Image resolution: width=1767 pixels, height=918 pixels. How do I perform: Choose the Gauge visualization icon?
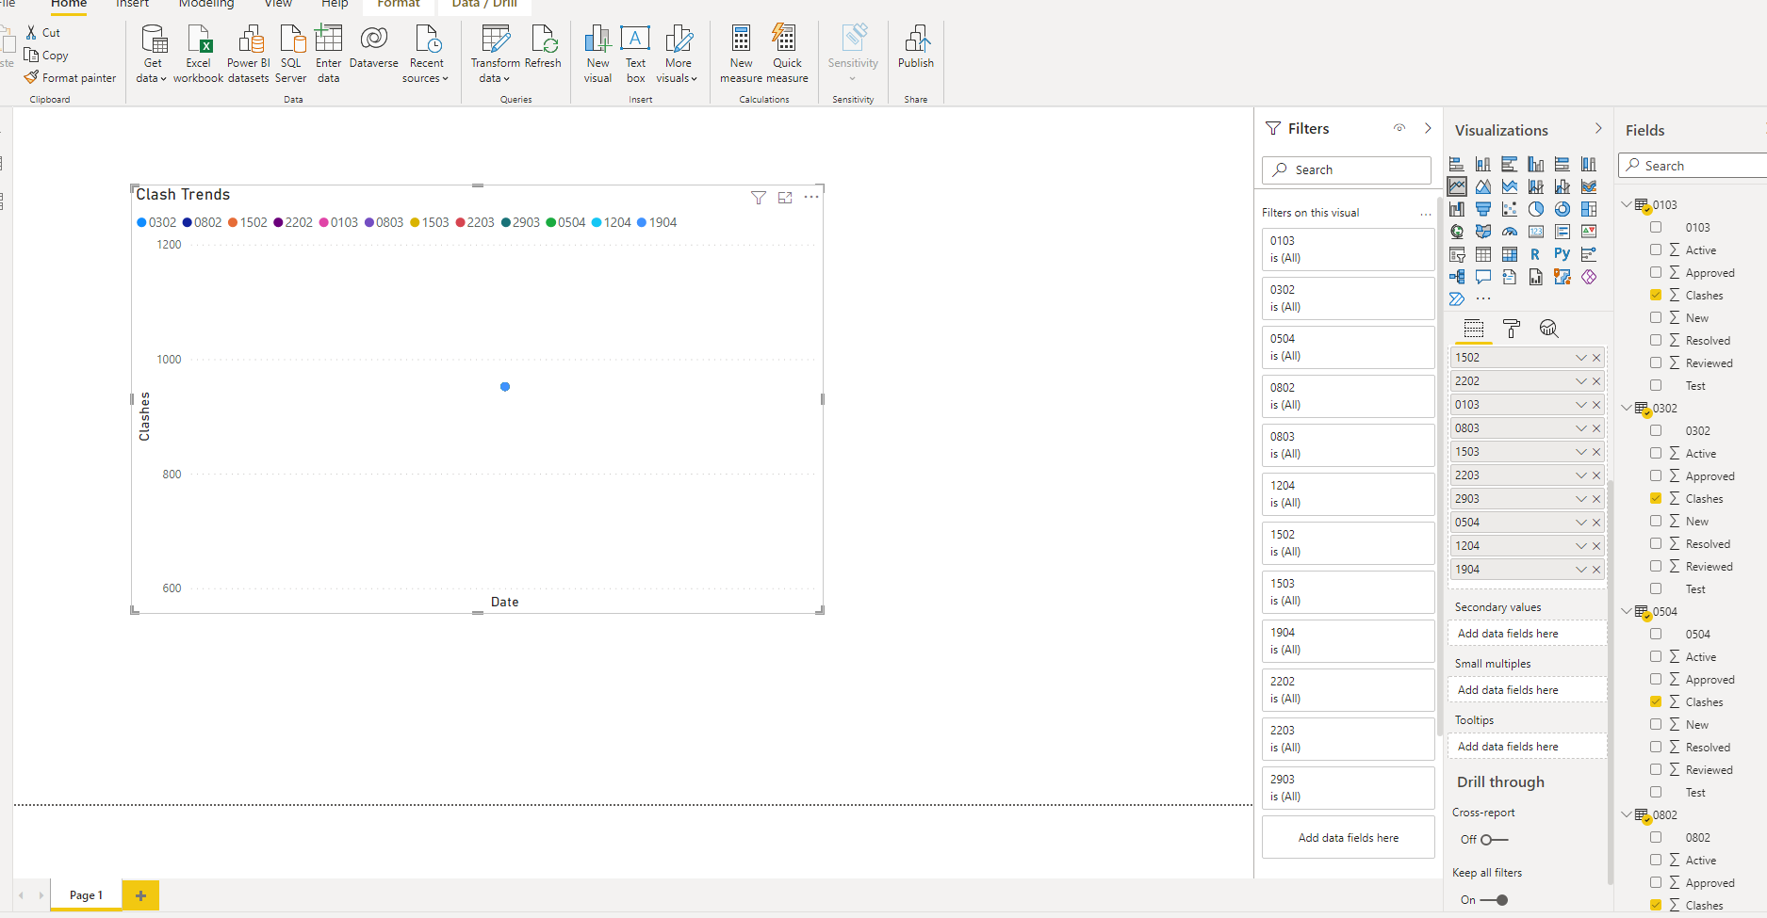click(1510, 232)
